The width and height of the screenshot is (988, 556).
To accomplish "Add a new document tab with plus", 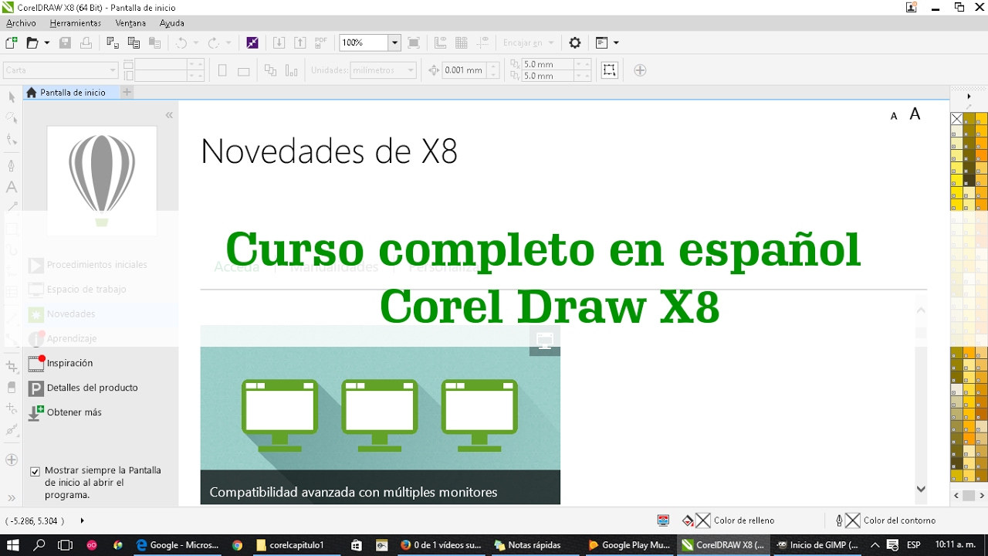I will tap(127, 93).
